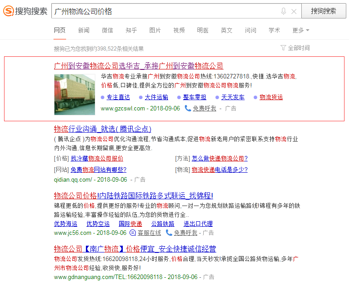Screen dimensions: 349x284
Task: Open 怎么做快递物流公司? link
Action: (219, 158)
